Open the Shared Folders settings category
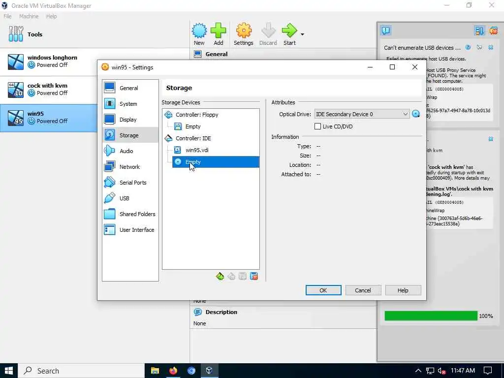The height and width of the screenshot is (378, 504). 130,214
